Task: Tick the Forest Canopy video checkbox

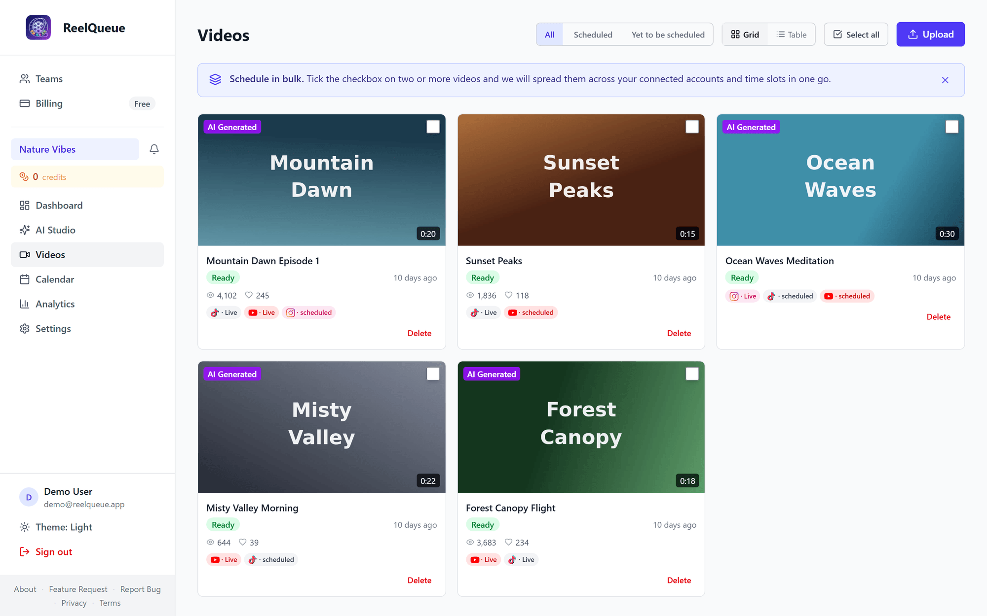Action: point(692,374)
